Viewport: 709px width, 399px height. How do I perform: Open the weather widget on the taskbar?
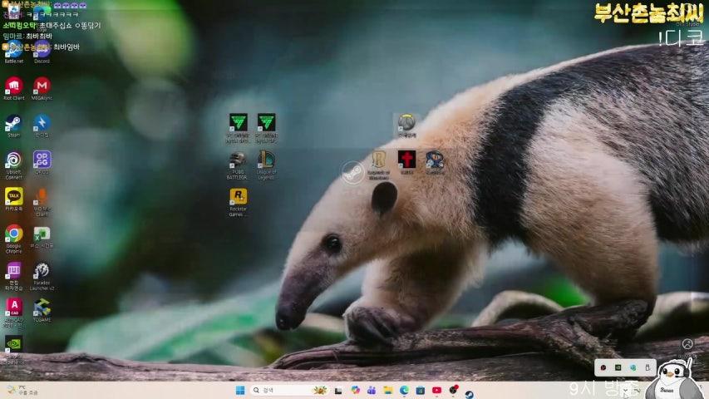pyautogui.click(x=21, y=390)
